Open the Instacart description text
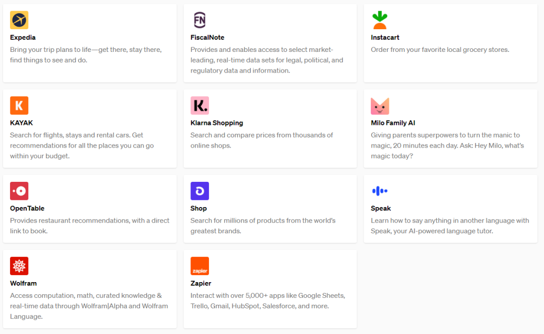Viewport: 544px width, 334px height. pos(440,50)
